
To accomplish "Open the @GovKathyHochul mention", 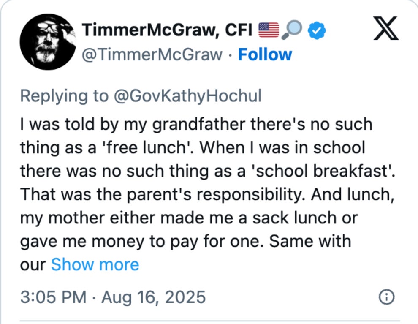I will [187, 96].
